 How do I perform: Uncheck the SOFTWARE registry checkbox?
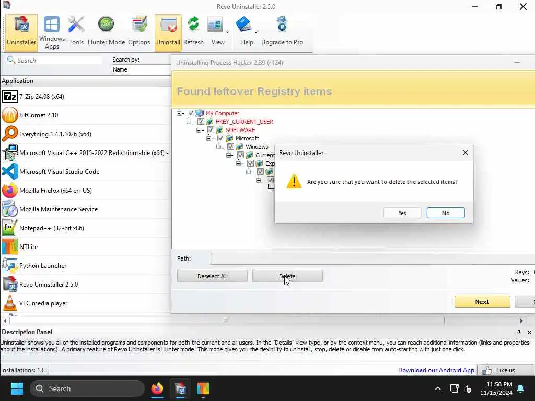(211, 130)
